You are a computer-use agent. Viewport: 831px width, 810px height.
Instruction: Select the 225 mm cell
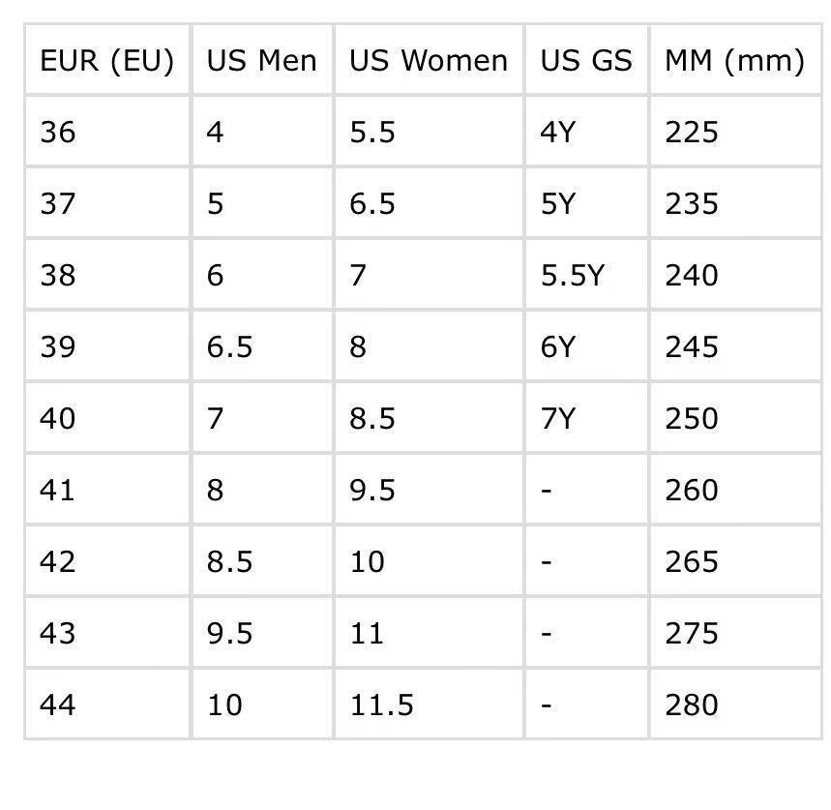click(x=691, y=132)
